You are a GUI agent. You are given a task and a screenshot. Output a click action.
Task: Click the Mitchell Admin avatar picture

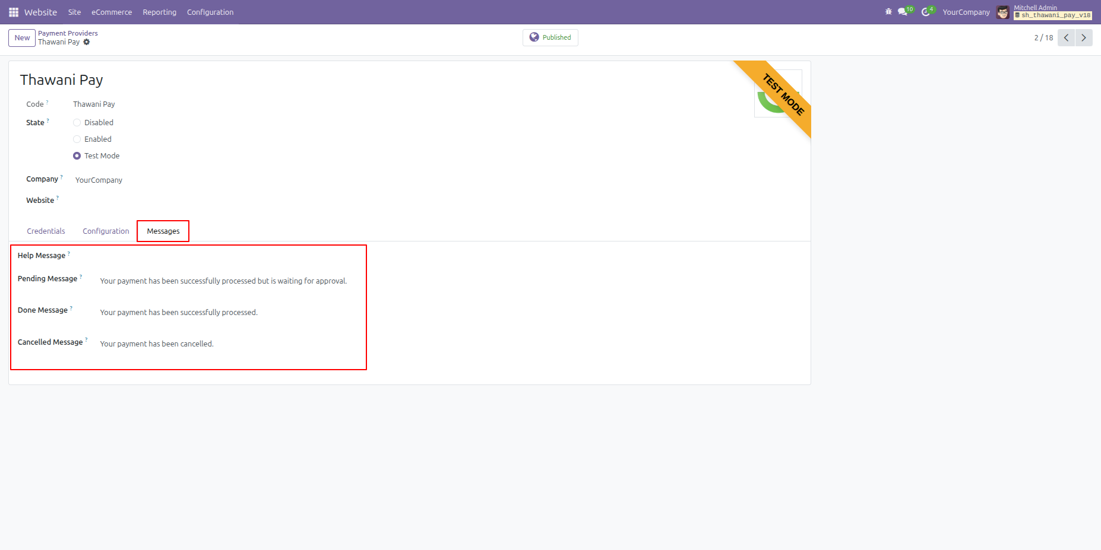[x=1003, y=12]
